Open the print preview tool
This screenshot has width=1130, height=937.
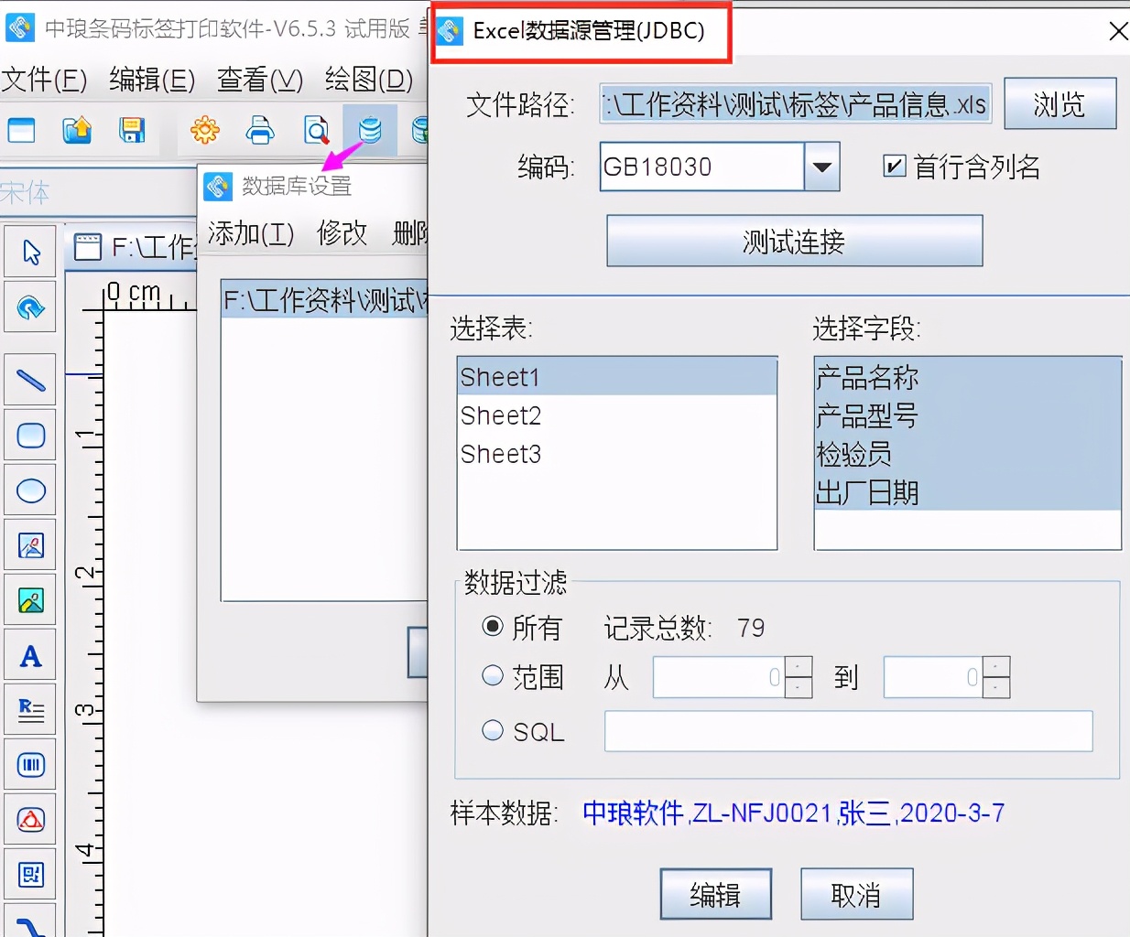pos(315,130)
